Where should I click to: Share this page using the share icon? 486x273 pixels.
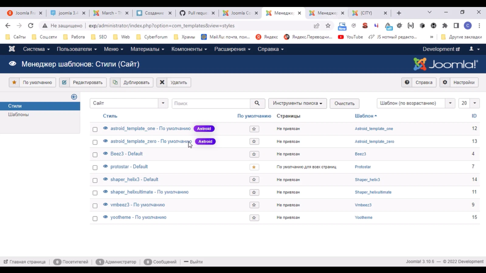(316, 26)
